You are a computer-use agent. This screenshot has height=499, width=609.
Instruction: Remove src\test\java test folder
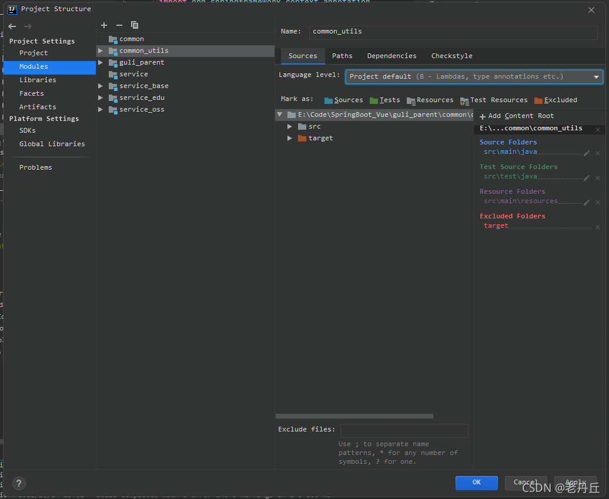coord(598,178)
